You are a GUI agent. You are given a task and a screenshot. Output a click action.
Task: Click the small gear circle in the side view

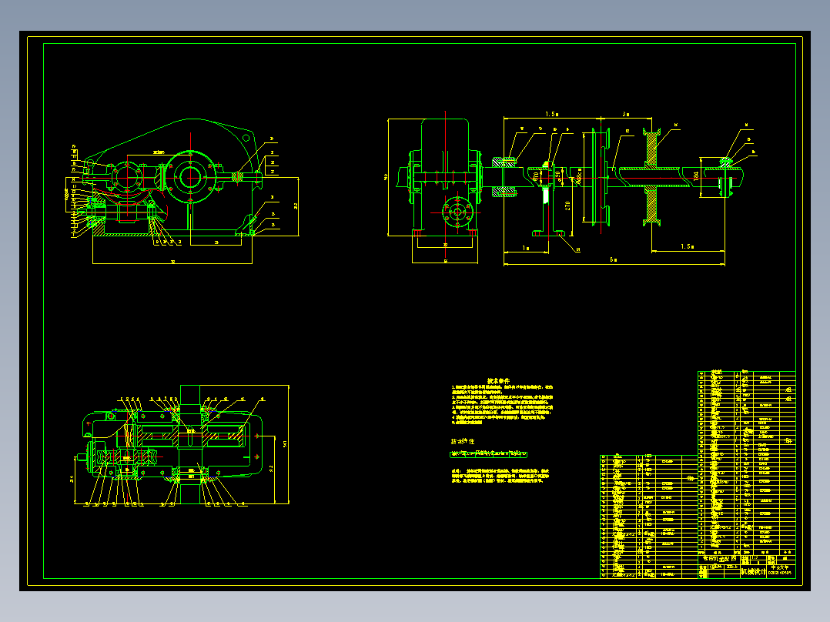pos(126,177)
